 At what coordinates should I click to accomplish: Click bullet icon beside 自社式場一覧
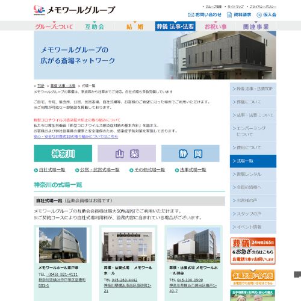click(36, 170)
